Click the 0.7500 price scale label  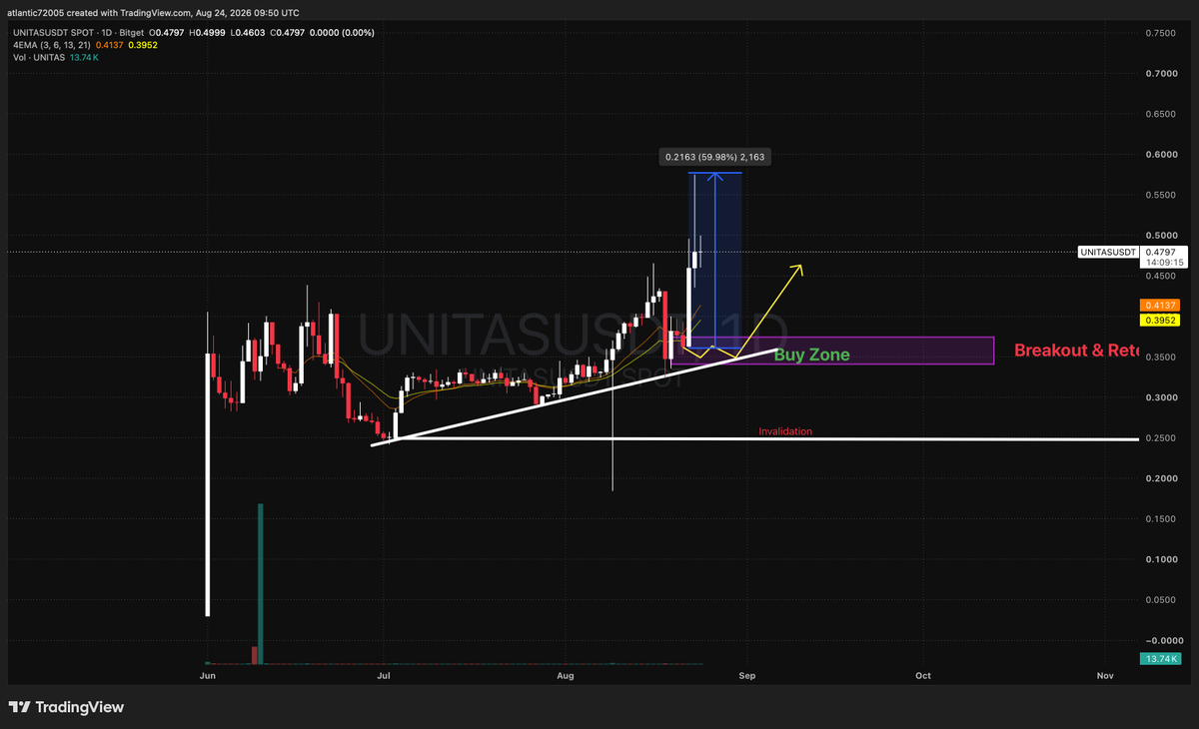1161,33
